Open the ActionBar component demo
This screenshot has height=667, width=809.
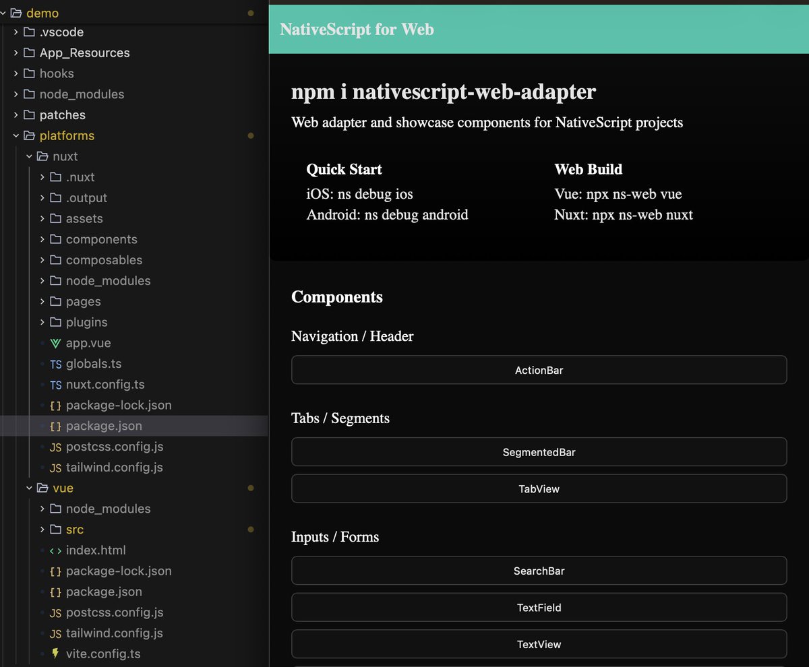539,370
